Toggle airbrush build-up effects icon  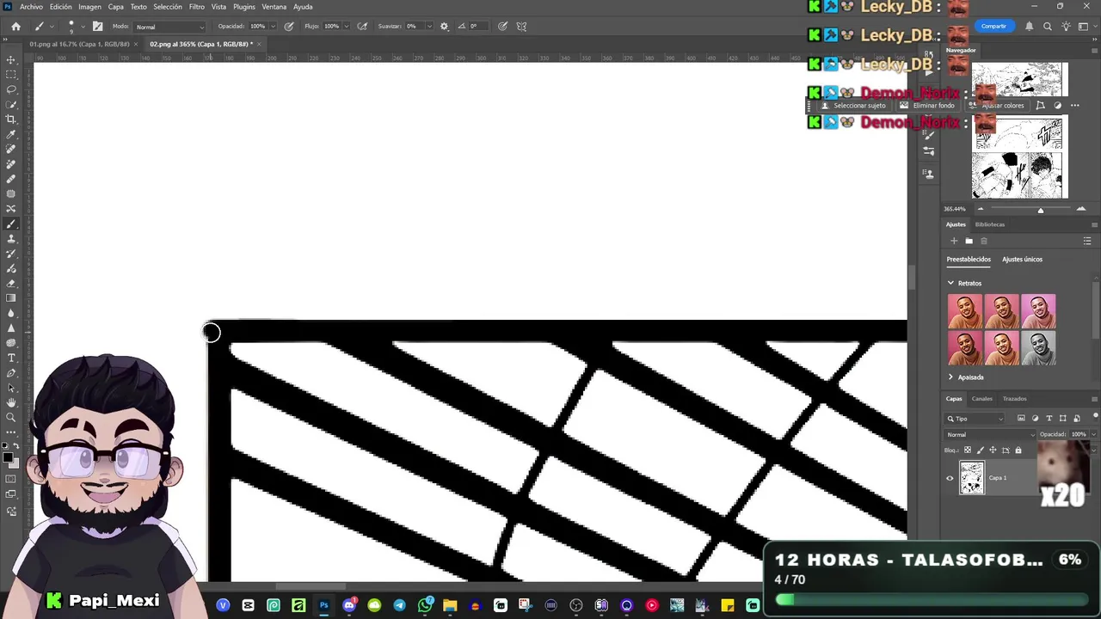[x=362, y=26]
